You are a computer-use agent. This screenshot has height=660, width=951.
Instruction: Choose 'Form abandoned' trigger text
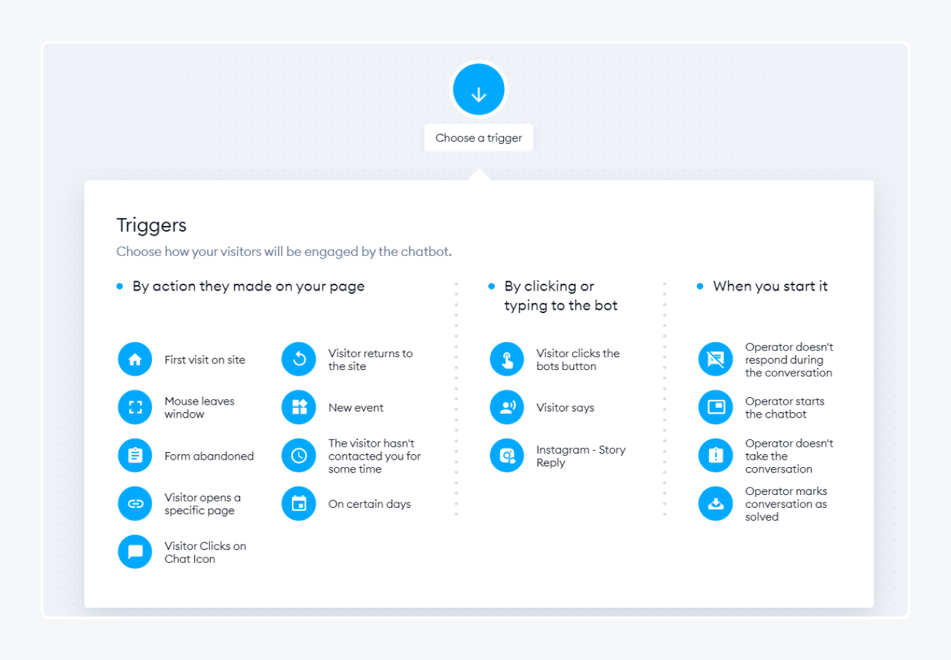tap(209, 456)
